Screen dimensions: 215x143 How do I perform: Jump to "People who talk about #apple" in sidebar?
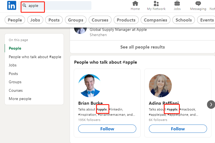tap(35, 57)
